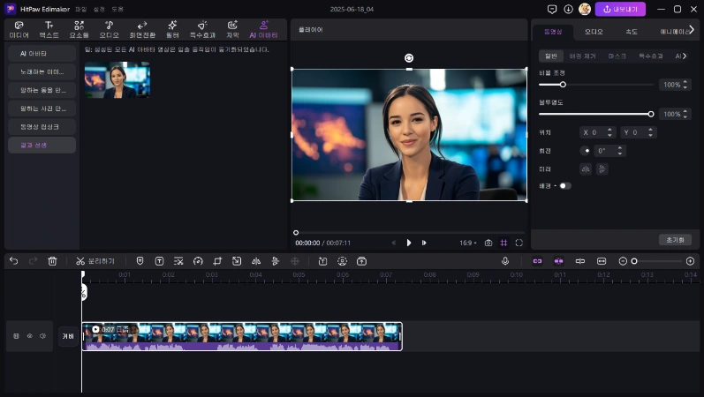Click the 비율 조정 100% stepper arrows
704x397 pixels.
685,85
